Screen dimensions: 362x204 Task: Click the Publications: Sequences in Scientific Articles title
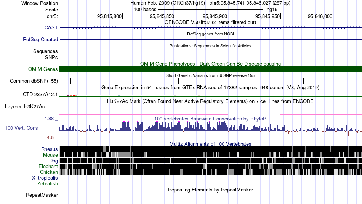tap(210, 46)
